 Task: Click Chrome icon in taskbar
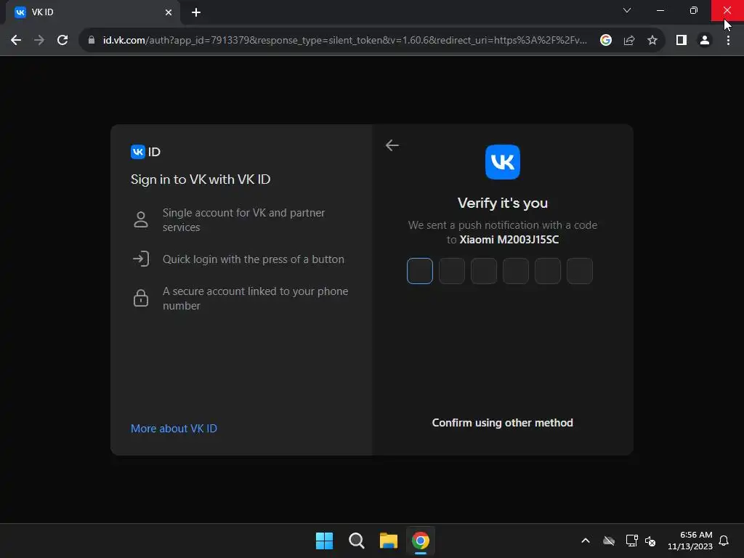[x=421, y=541]
